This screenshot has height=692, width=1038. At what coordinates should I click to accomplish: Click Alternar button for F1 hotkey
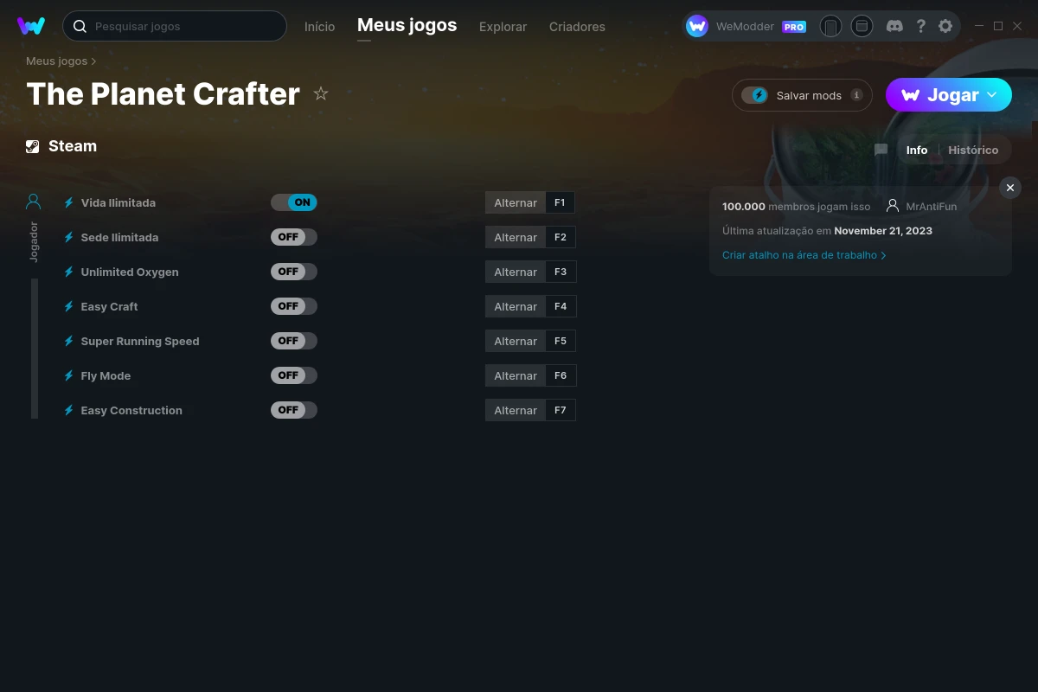coord(516,202)
